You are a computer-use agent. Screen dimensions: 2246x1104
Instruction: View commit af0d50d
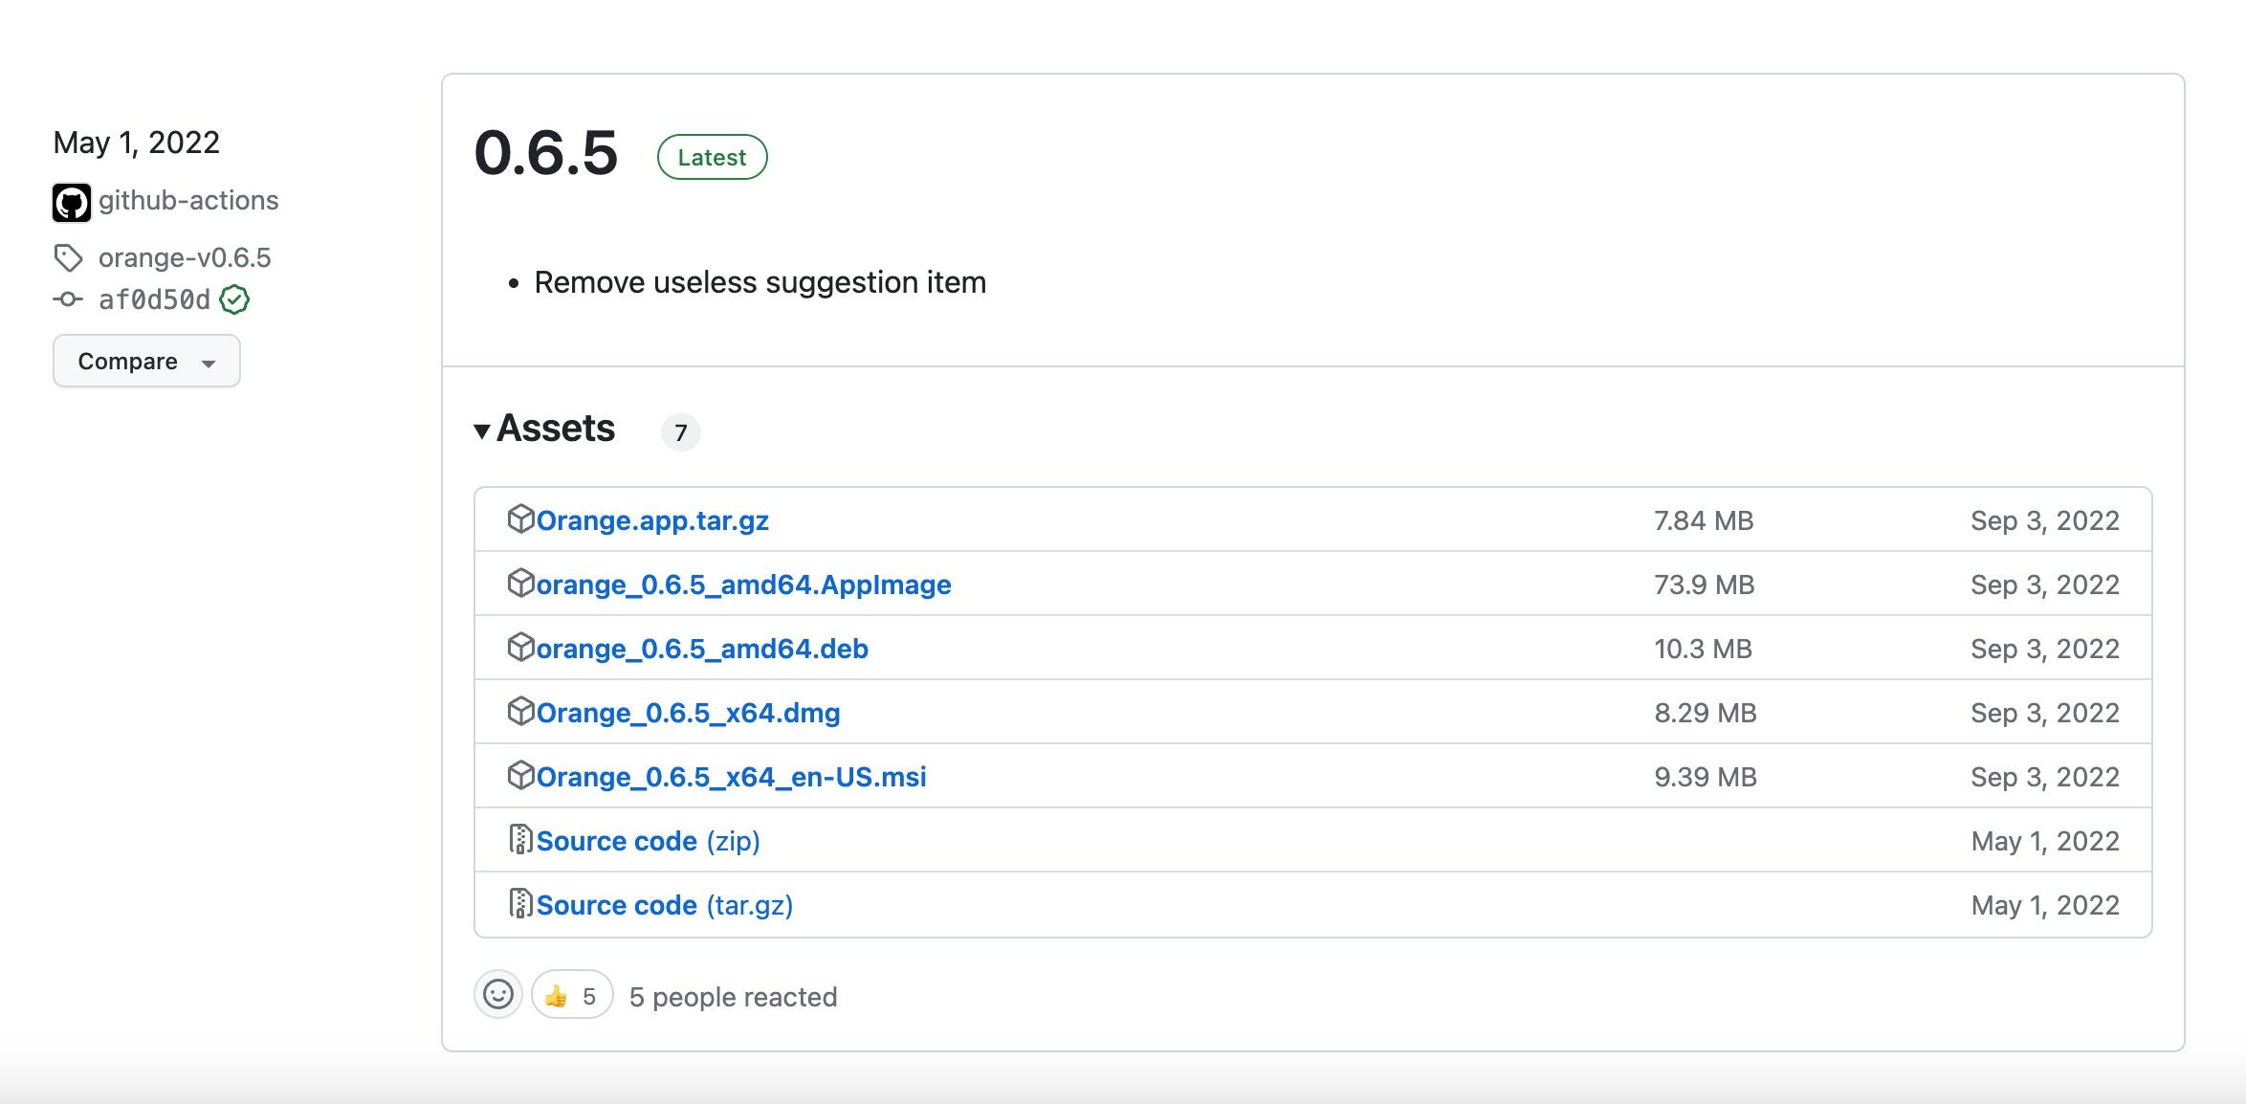click(x=154, y=299)
